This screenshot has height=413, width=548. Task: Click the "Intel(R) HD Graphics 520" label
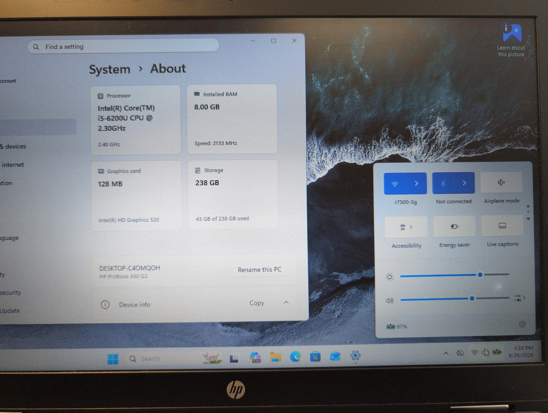[x=129, y=220]
